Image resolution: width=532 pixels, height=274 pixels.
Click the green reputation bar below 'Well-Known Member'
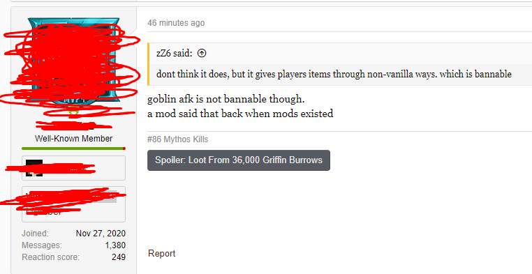point(73,149)
